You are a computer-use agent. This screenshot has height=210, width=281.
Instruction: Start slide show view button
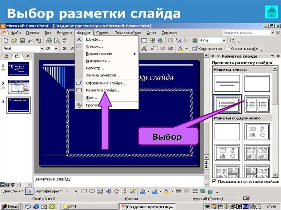(13, 185)
